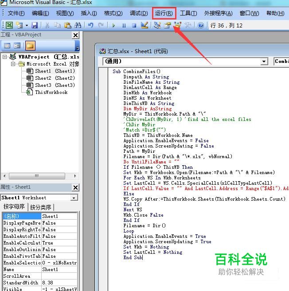Click the End Sub code line
Screen dimensions: 289x291
133,258
